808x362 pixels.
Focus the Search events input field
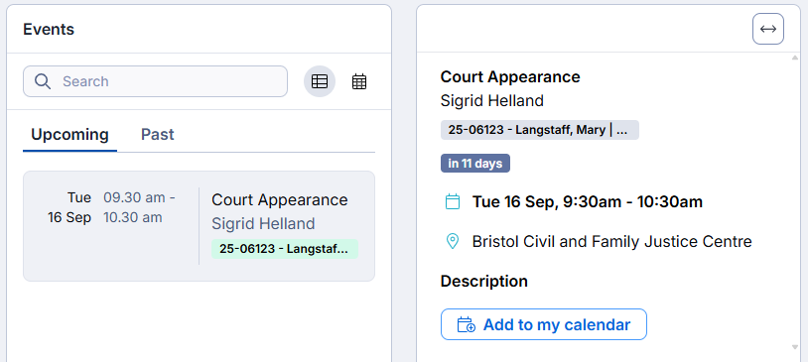[155, 81]
